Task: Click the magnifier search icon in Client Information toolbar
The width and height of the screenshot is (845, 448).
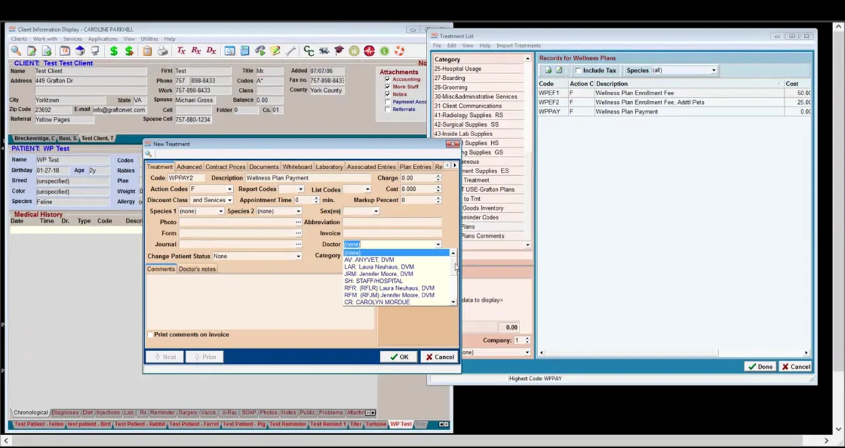Action: click(x=16, y=51)
